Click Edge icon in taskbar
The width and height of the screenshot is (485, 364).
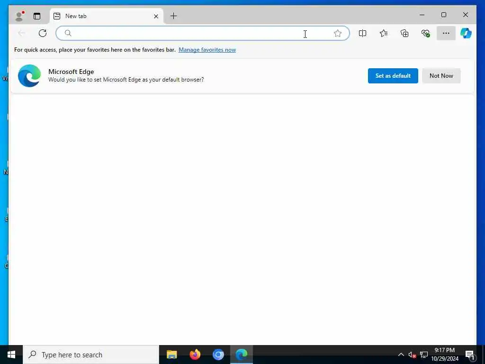tap(242, 355)
